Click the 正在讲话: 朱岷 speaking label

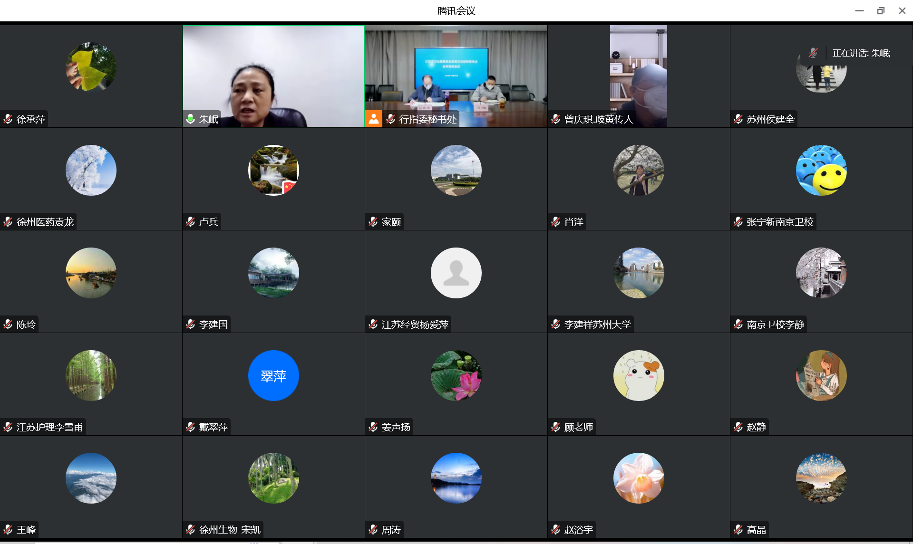tap(861, 53)
